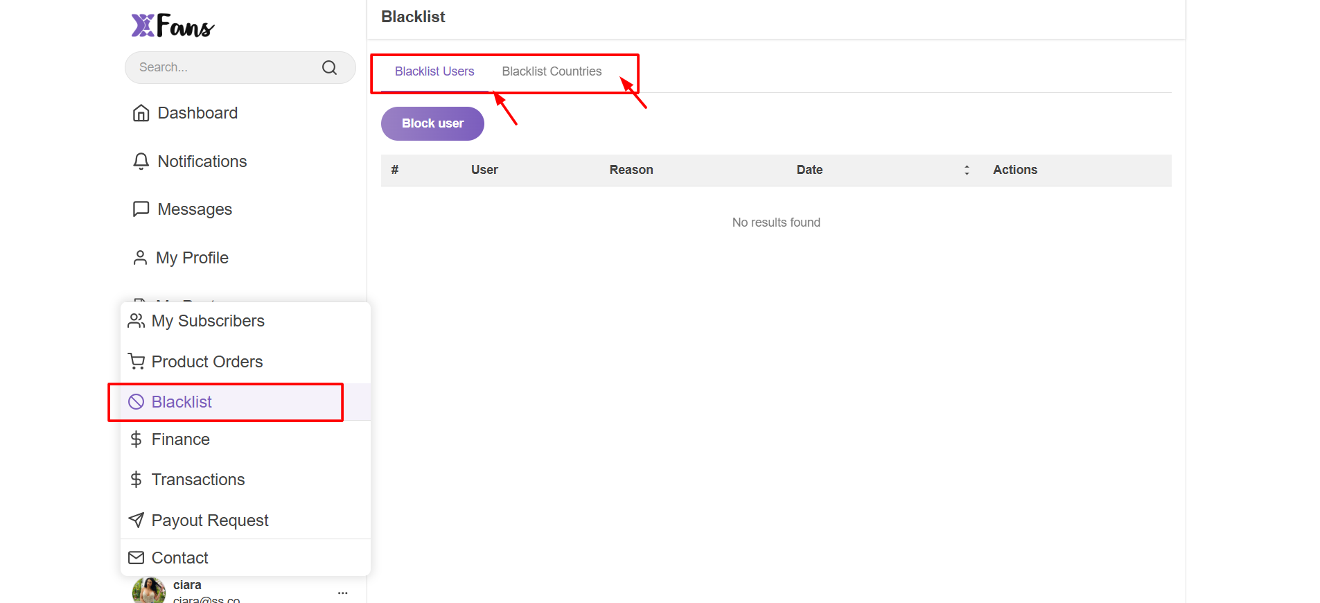Open the Transactions menu item
1320x603 pixels.
tap(198, 480)
